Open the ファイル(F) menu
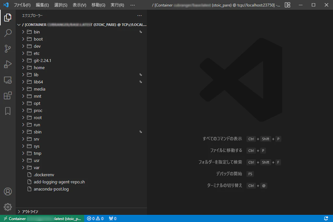 click(x=22, y=5)
